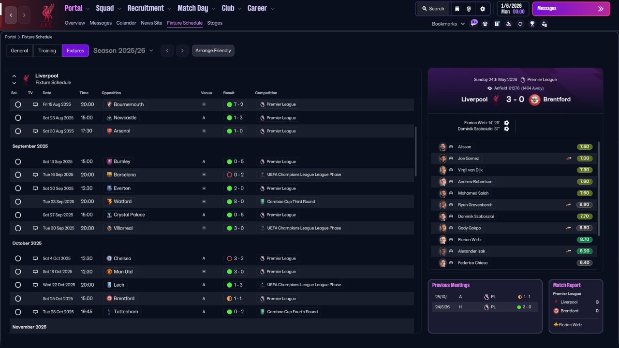The height and width of the screenshot is (348, 619).
Task: Select the Bournemouth fixture radio button
Action: click(x=18, y=104)
